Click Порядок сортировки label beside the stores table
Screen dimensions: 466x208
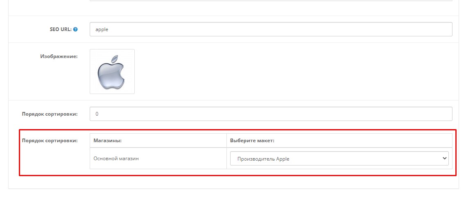(50, 140)
